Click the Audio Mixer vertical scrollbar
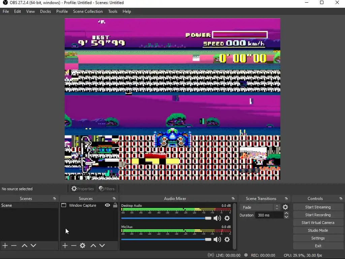 pos(234,226)
